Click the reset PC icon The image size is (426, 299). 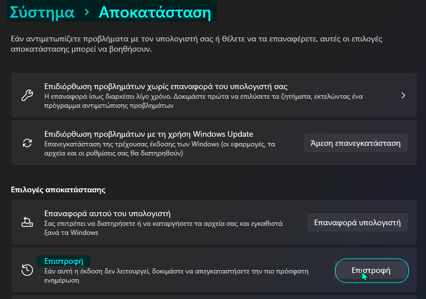tap(27, 222)
